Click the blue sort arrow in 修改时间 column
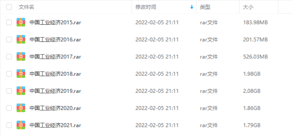The image size is (292, 137). pos(191,7)
